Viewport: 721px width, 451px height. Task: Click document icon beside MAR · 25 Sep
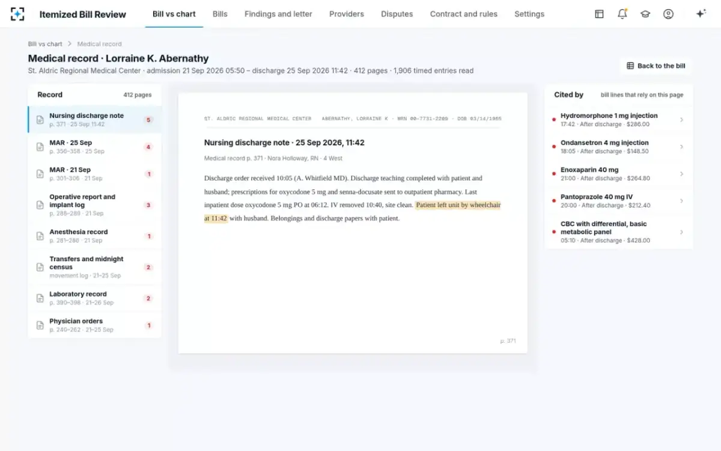pyautogui.click(x=40, y=147)
